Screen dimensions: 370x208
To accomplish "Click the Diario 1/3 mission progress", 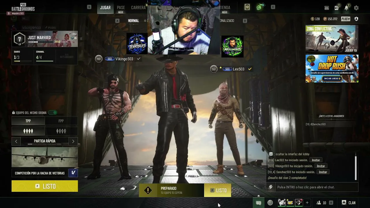I will (23, 56).
